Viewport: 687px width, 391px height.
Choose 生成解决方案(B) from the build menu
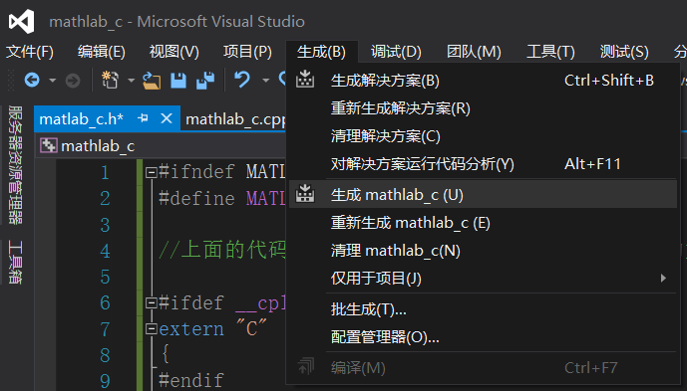(483, 81)
